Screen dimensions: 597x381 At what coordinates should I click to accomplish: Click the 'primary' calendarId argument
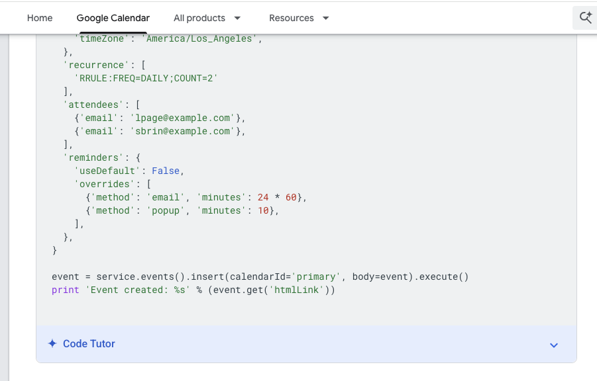tap(316, 276)
